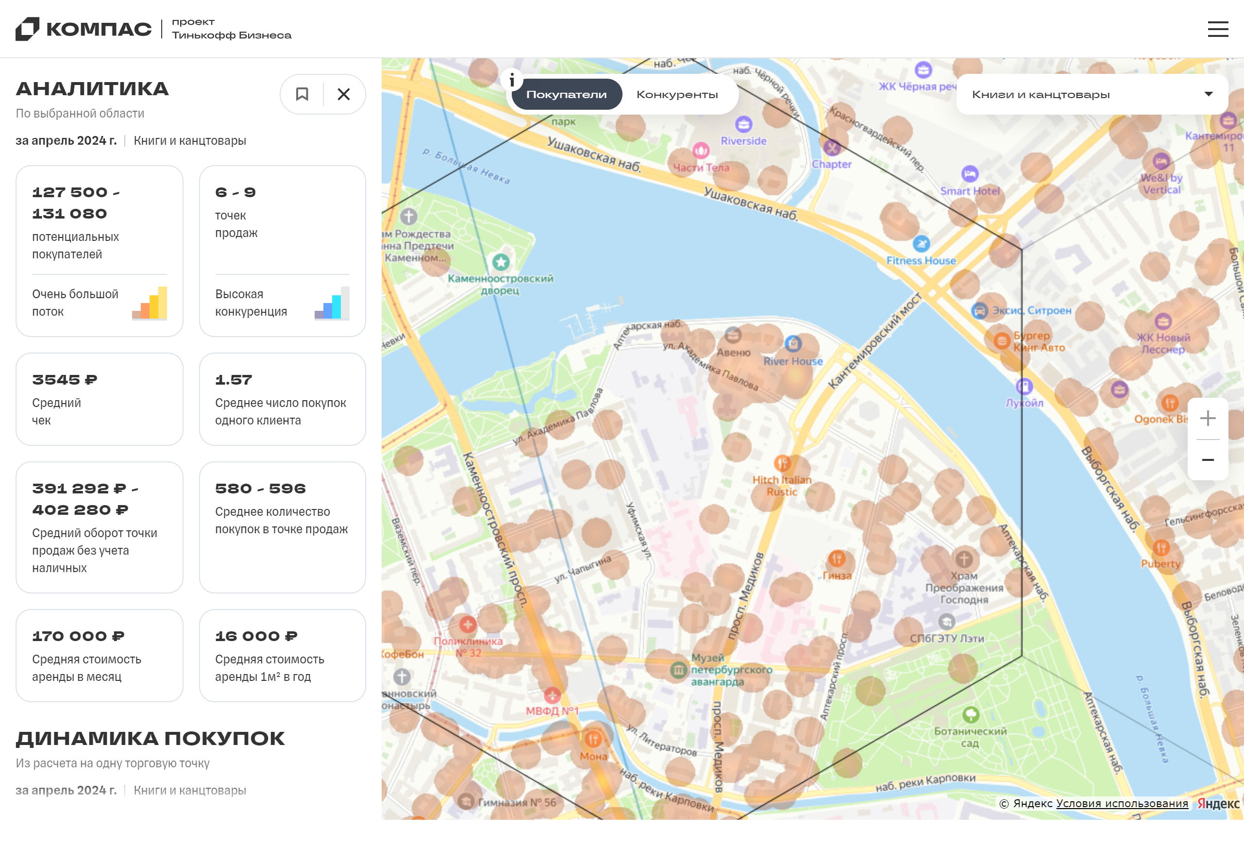Click 'проект Тинькофф Бизнеса' header text
Screen dimensions: 1244x846
pyautogui.click(x=232, y=29)
